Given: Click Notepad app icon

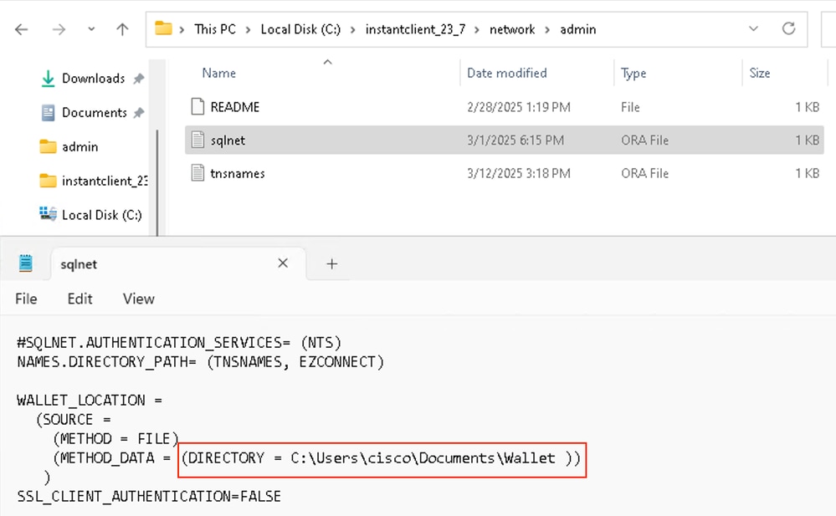Looking at the screenshot, I should point(26,263).
